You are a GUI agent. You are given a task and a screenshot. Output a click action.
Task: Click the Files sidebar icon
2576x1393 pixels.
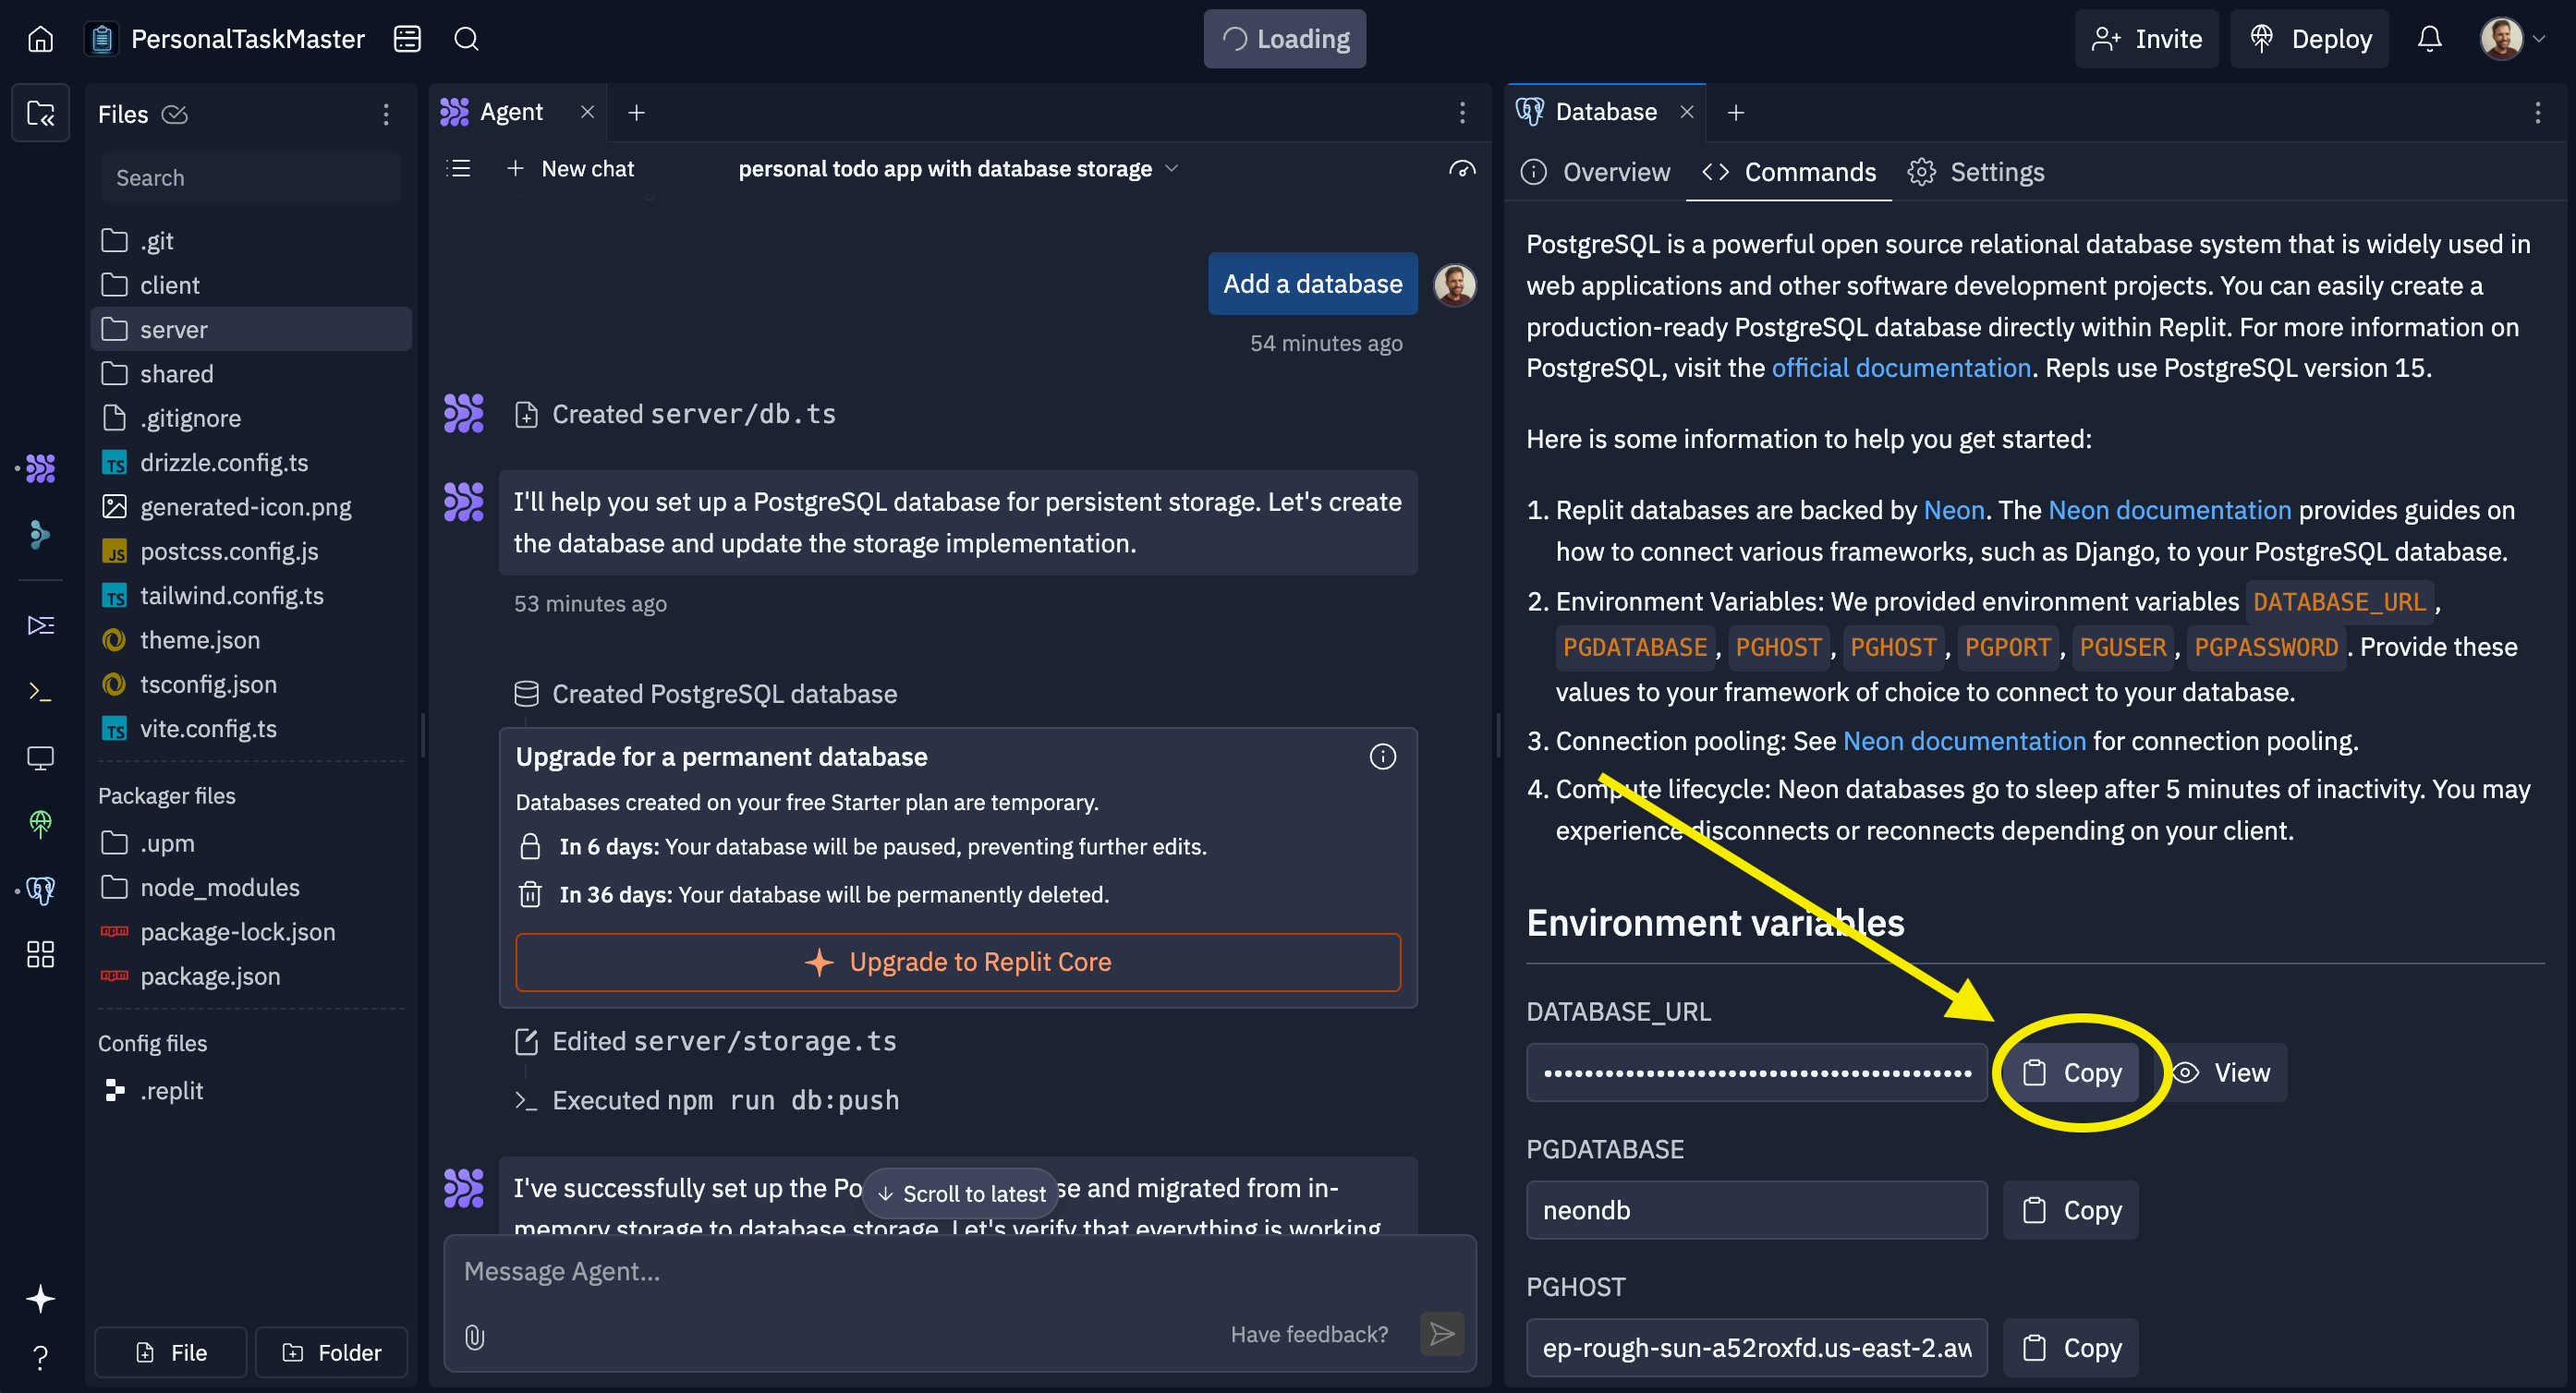tap(42, 110)
